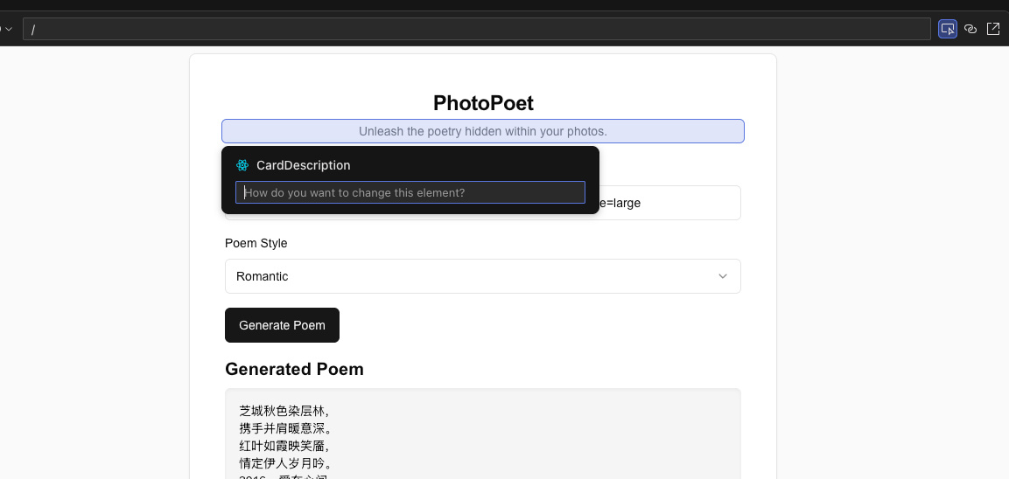Click the React atom icon in the popup

tap(242, 165)
